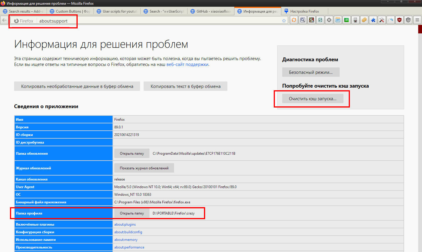Open the about:buildconfig link

[128, 232]
